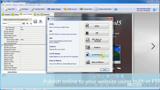Expand the Auto Flip node
160x90 pixels.
pyautogui.click(x=5, y=64)
